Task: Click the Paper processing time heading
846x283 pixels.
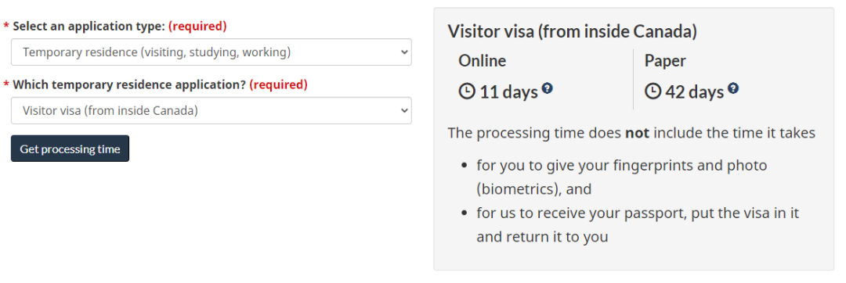Action: tap(665, 61)
